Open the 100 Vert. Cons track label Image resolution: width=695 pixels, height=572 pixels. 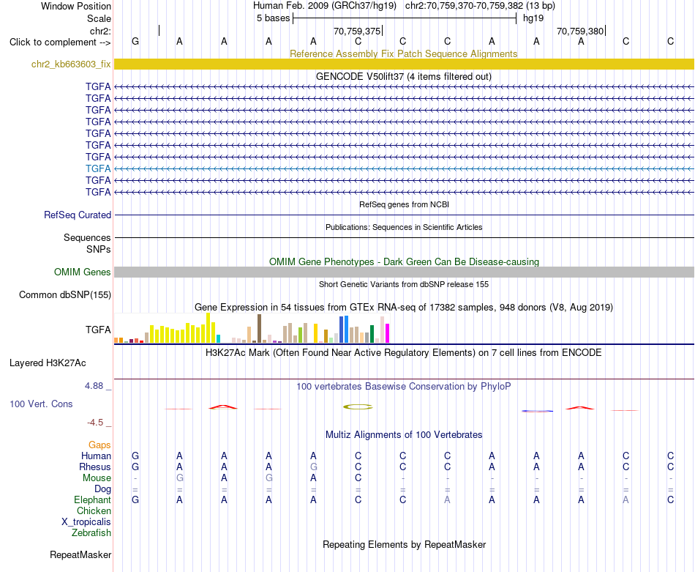[41, 404]
